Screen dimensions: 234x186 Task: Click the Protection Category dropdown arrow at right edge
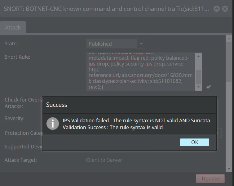[219, 133]
